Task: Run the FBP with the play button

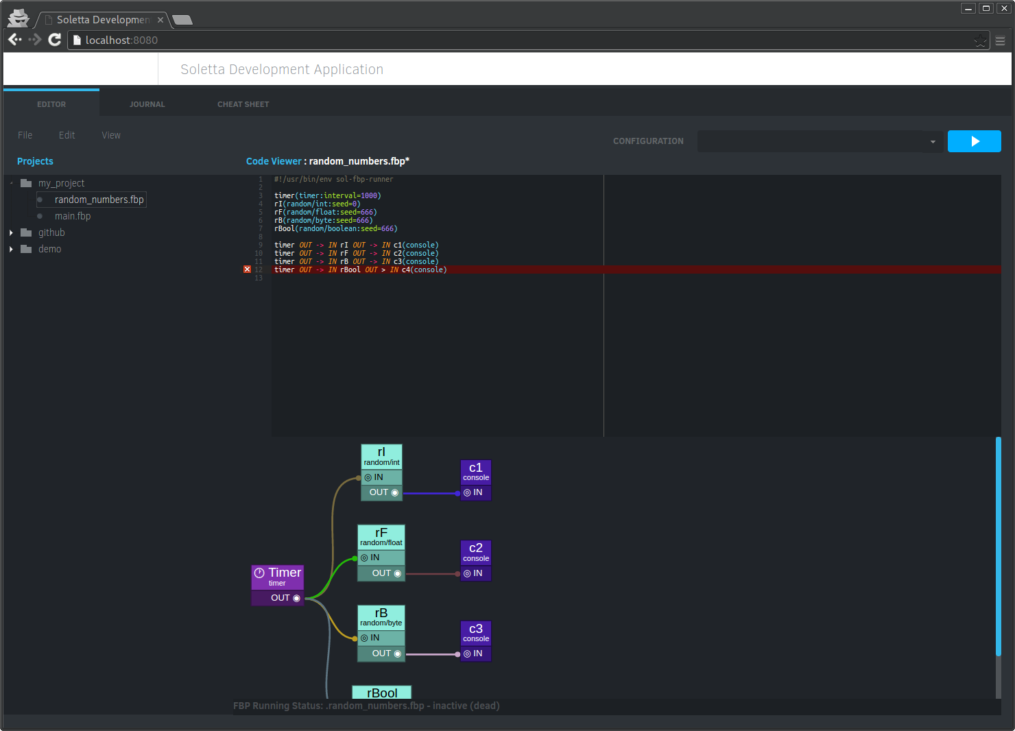Action: coord(975,141)
